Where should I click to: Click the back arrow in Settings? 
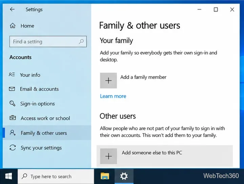(12, 10)
